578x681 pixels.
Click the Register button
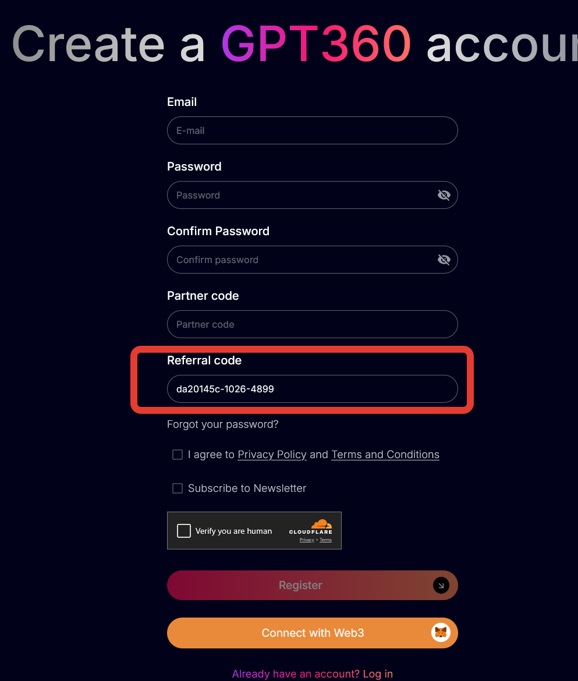pos(312,586)
